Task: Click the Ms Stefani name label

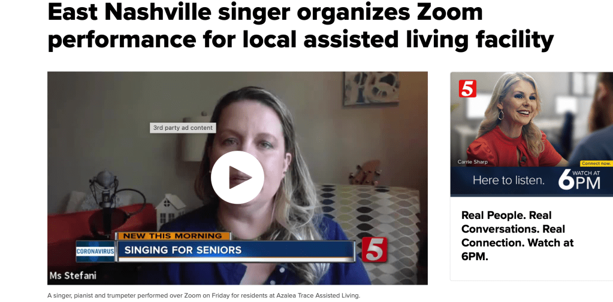Action: pyautogui.click(x=73, y=276)
